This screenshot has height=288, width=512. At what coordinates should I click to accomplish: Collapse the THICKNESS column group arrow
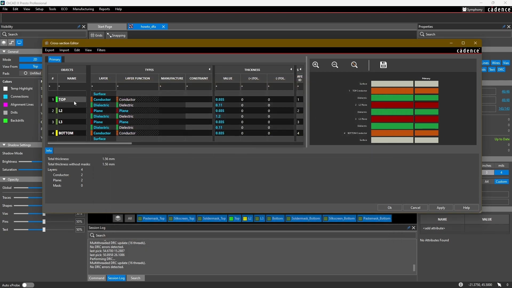coord(291,69)
